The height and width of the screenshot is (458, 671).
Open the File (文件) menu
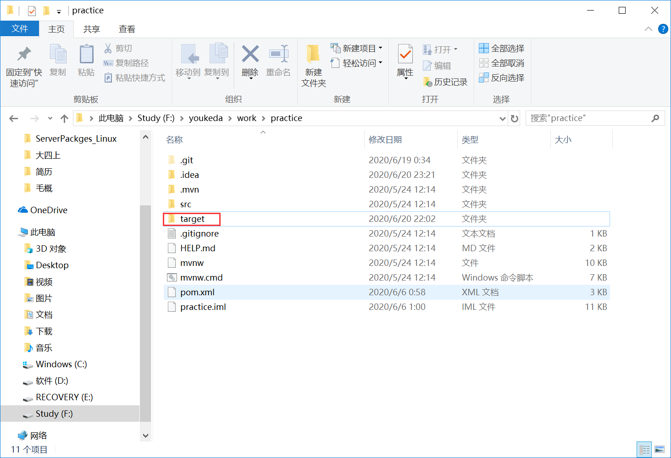(x=20, y=28)
